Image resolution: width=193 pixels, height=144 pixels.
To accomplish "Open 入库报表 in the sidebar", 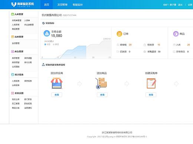I will [16, 81].
